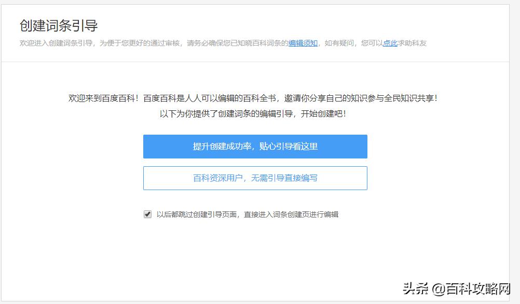The image size is (520, 304).
Task: Click the label text next to the checkbox
Action: (x=248, y=213)
